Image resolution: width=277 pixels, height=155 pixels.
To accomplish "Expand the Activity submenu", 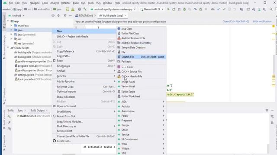I will (142, 106).
